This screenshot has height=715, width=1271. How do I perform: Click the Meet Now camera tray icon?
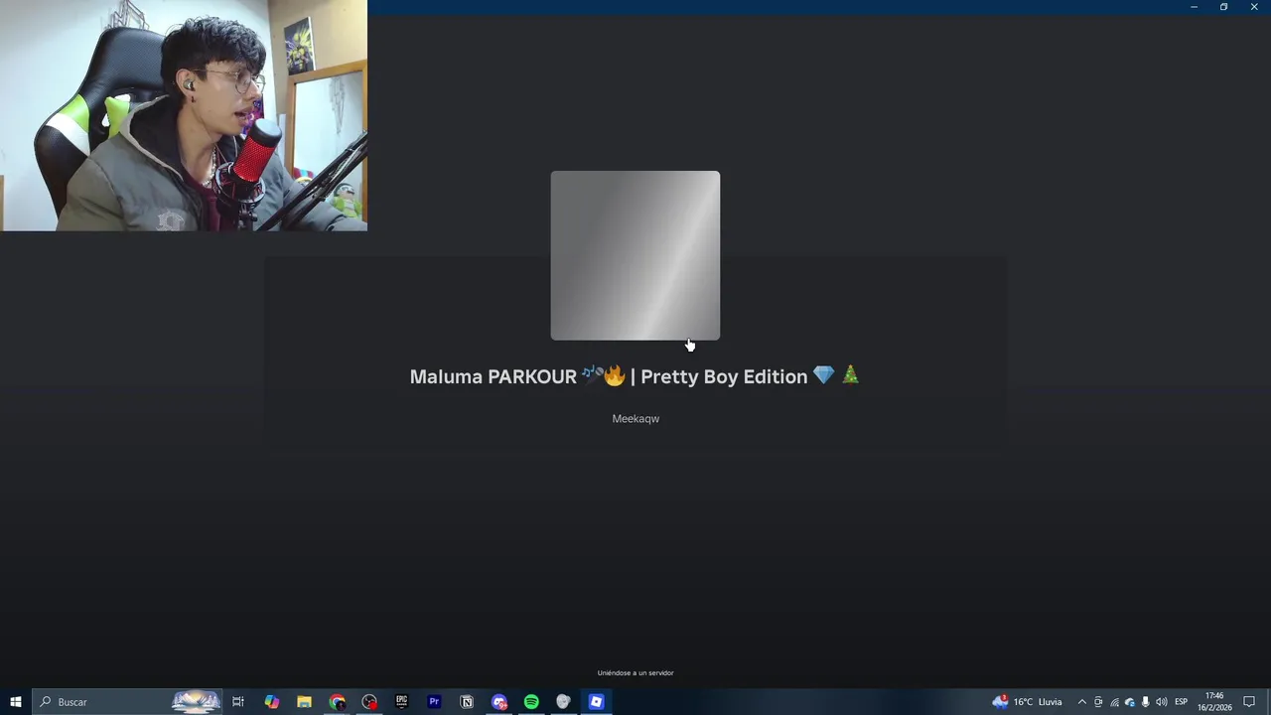[1098, 702]
